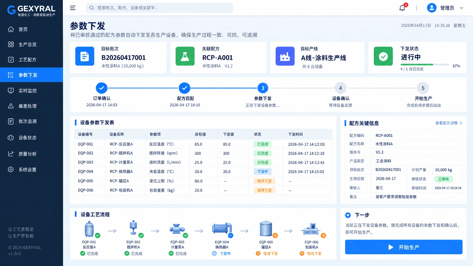The height and width of the screenshot is (266, 473).
Task: Click the gear icon beside 下一步
Action: point(348,215)
